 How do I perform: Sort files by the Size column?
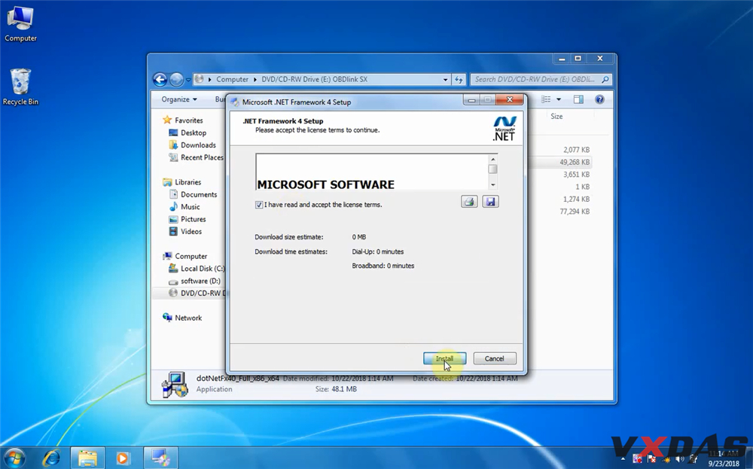(x=556, y=116)
